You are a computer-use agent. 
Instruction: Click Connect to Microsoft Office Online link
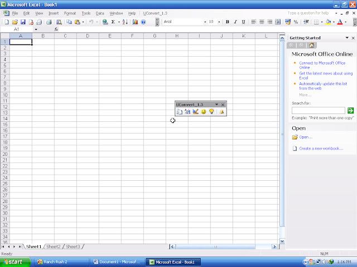[x=322, y=65]
